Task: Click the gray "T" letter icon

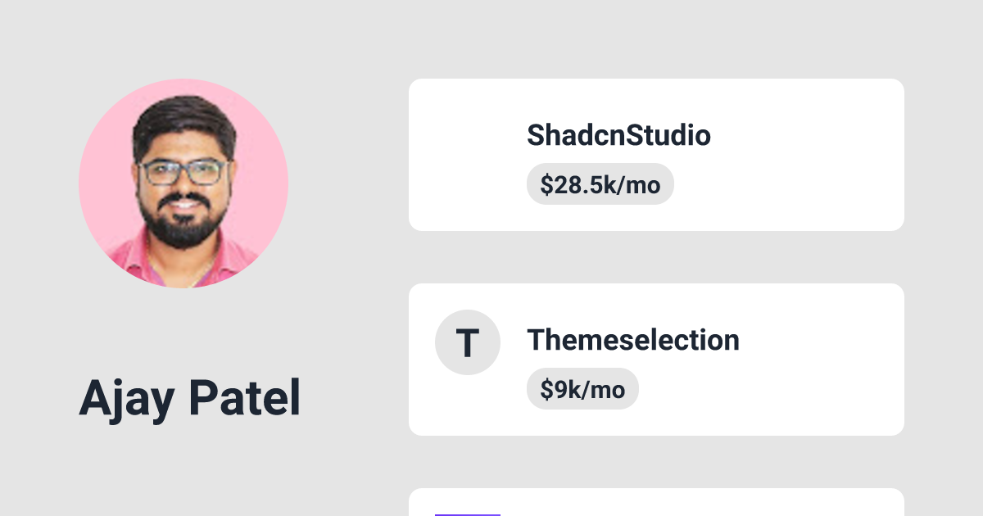Action: [x=467, y=342]
